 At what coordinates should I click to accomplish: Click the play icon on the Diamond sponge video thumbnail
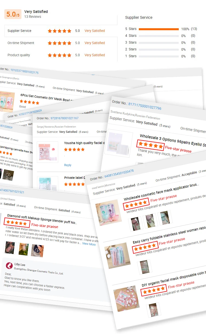[37, 251]
